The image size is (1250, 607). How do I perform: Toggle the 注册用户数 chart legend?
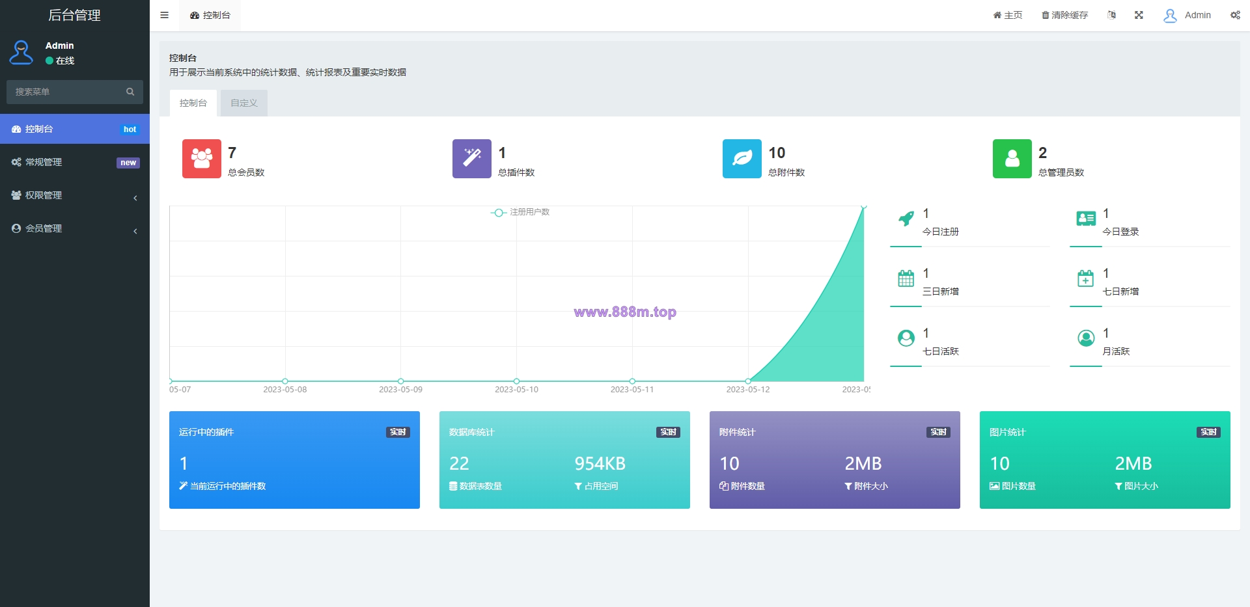click(x=520, y=212)
